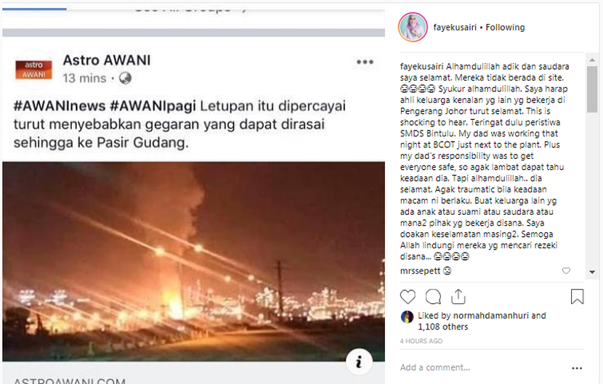603x384 pixels.
Task: Open the comment bubble icon
Action: click(433, 297)
